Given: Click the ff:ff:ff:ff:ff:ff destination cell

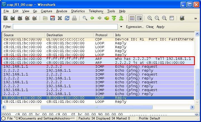Looking at the screenshot, I should [x=65, y=59].
